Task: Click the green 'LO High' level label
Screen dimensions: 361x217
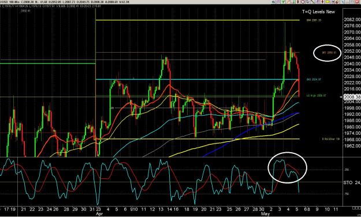Action: (x=317, y=95)
